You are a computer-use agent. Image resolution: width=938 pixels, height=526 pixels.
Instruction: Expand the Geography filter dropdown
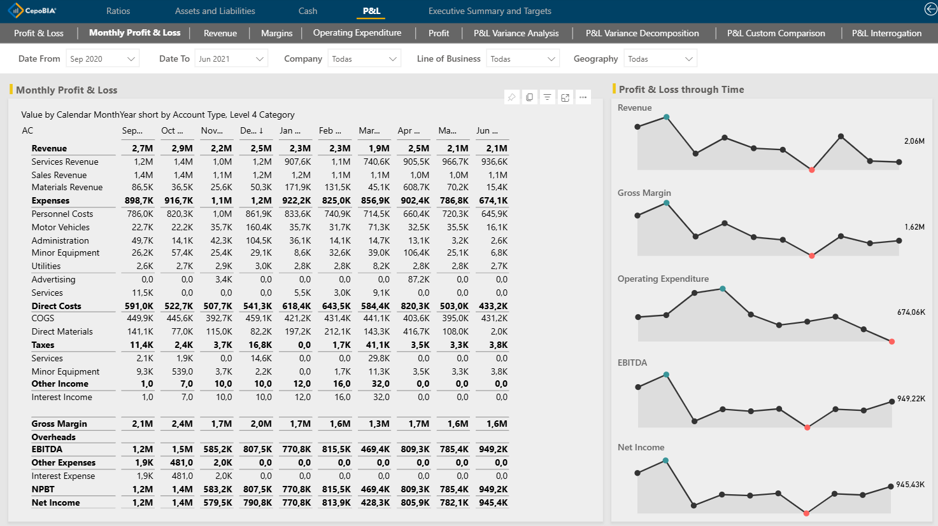(688, 59)
